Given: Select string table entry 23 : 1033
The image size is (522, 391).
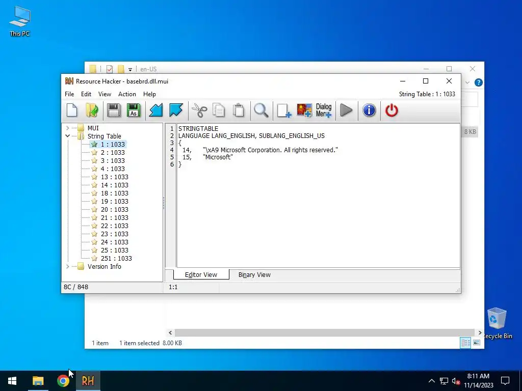Looking at the screenshot, I should (x=114, y=234).
